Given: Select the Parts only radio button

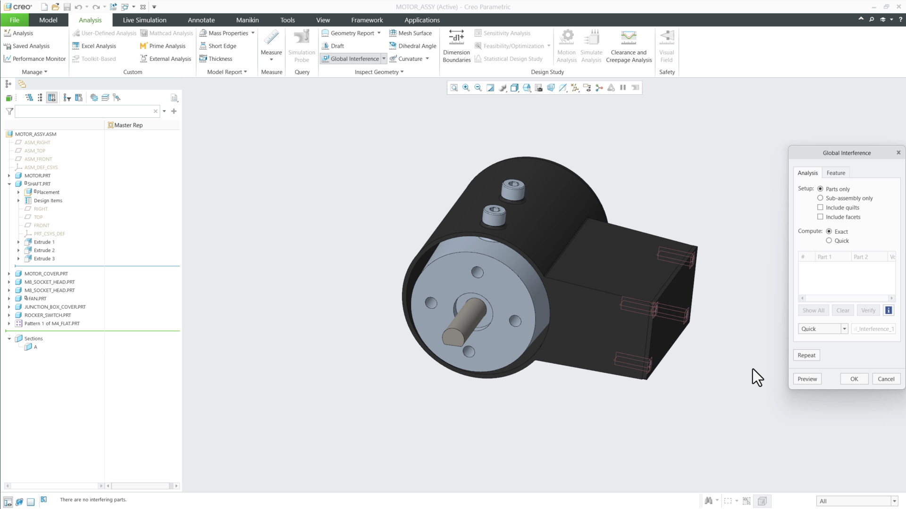Looking at the screenshot, I should [x=821, y=189].
